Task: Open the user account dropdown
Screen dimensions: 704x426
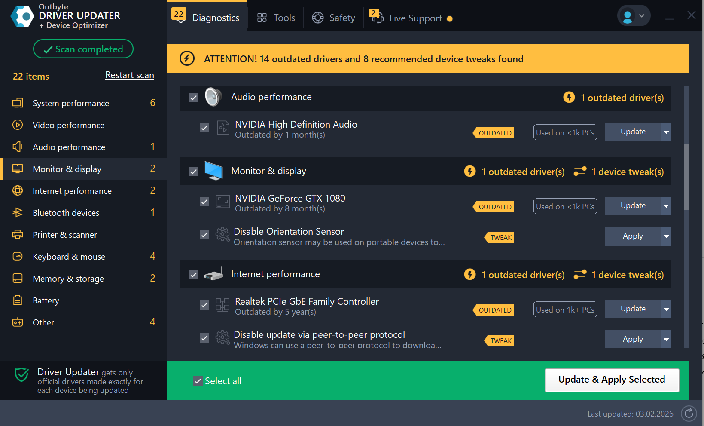Action: tap(634, 16)
